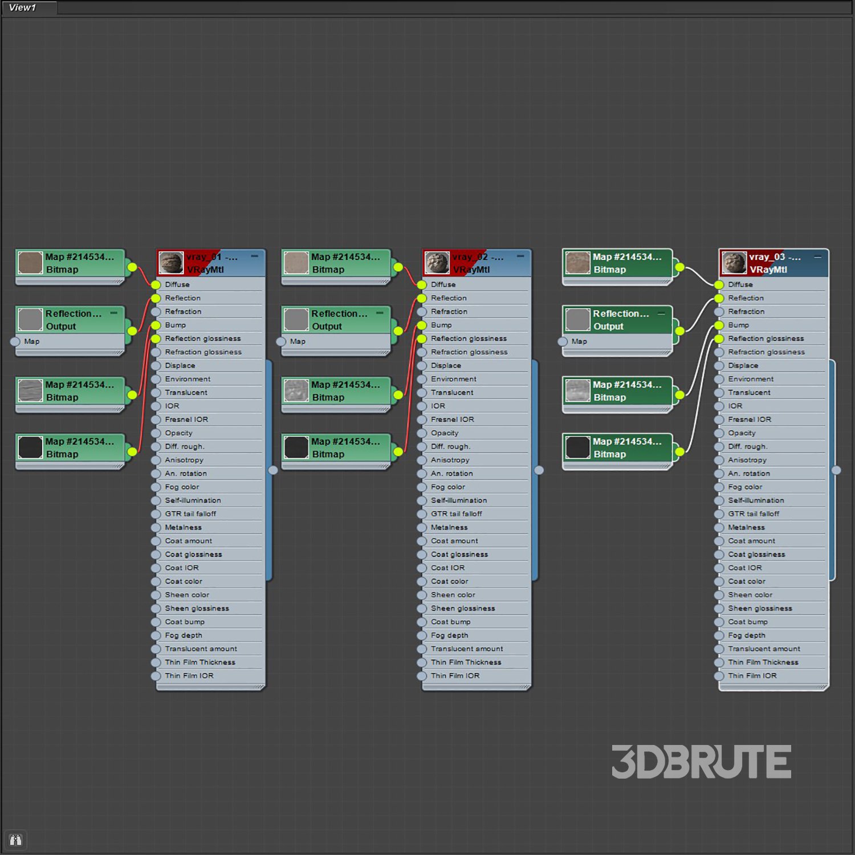Click the binoculars search icon in bottom corner
The image size is (855, 855).
point(15,840)
